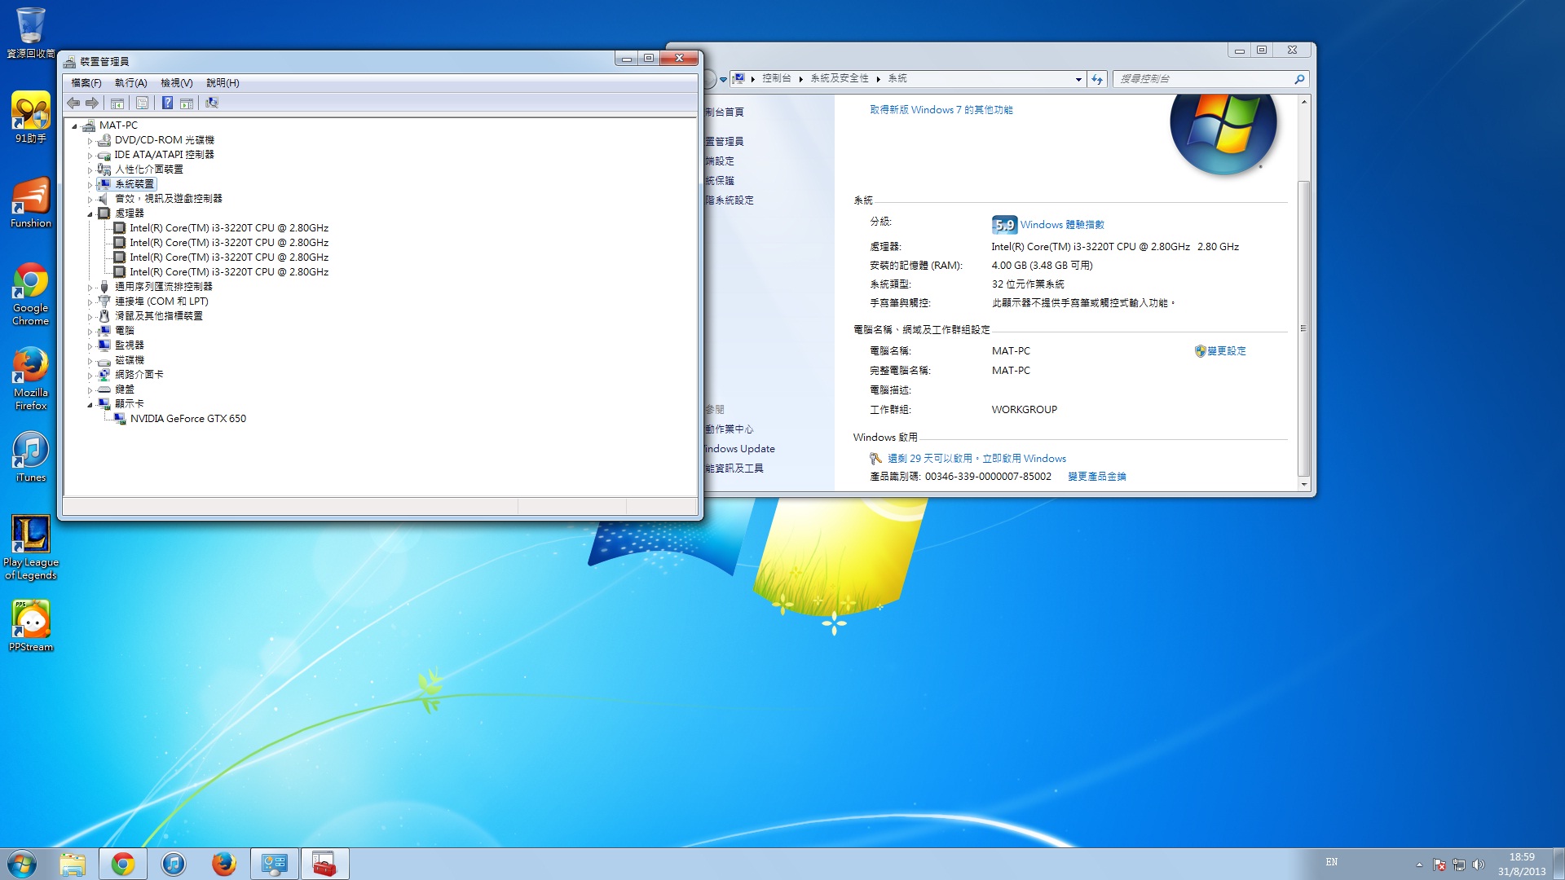
Task: Click the 搜尋控制台 search field
Action: pos(1201,79)
